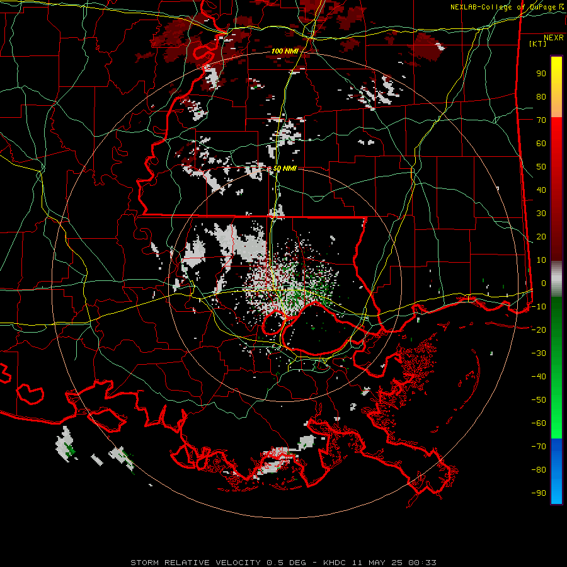
Task: Click the 0 value on the velocity scale
Action: 544,283
